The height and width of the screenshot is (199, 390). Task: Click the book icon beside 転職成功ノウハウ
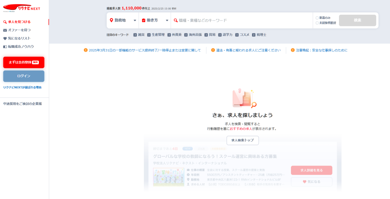tap(5, 47)
